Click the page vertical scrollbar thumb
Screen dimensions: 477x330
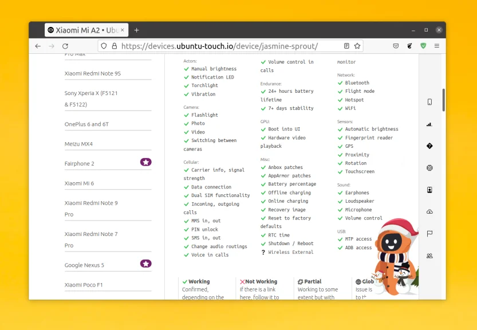pyautogui.click(x=444, y=100)
